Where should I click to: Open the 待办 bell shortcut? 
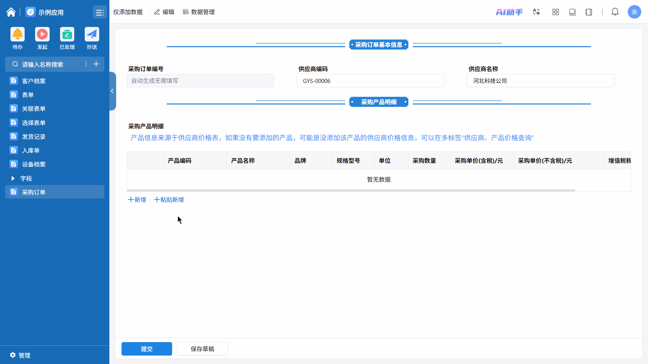pyautogui.click(x=18, y=34)
